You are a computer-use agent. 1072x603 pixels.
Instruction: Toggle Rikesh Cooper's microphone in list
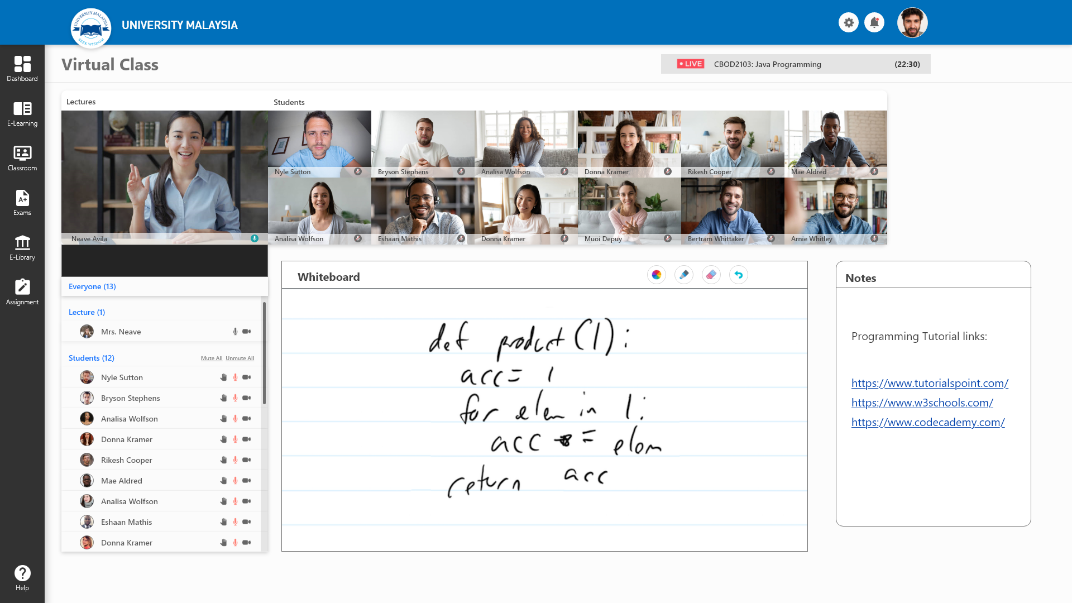235,460
